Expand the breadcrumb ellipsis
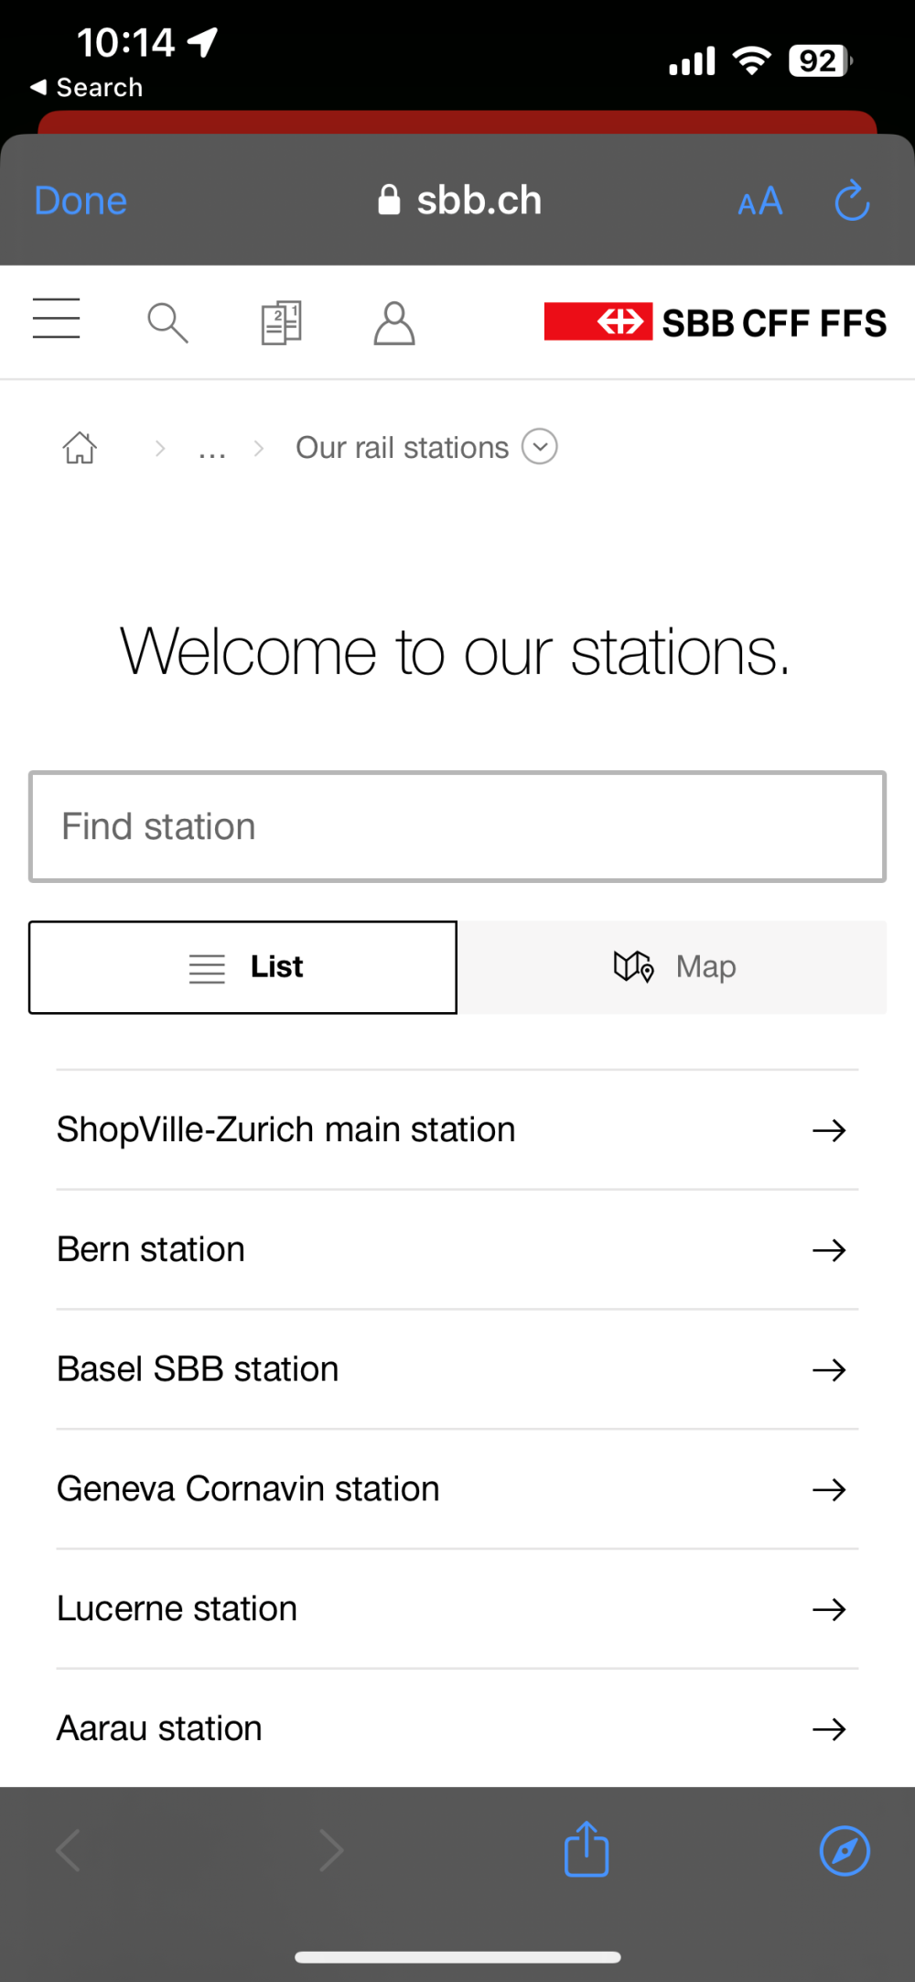The width and height of the screenshot is (915, 1982). point(212,449)
